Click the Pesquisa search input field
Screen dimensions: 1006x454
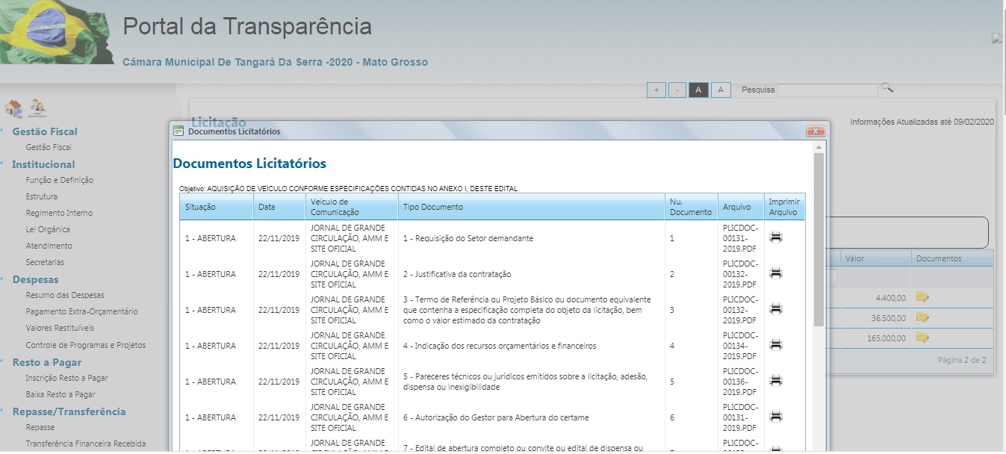tap(827, 90)
